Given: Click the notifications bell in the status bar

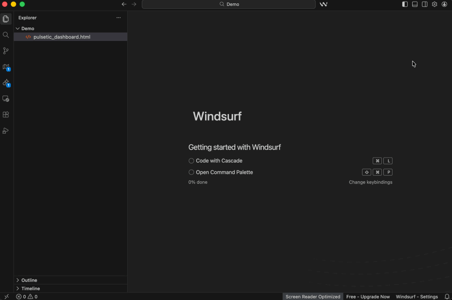Looking at the screenshot, I should click(x=446, y=297).
